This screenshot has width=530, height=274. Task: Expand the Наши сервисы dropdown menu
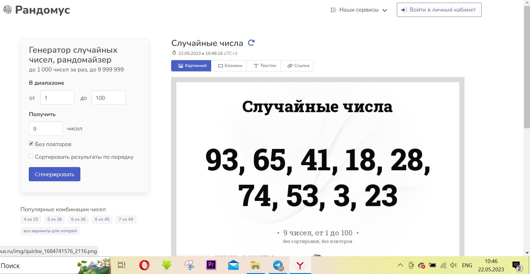[359, 10]
